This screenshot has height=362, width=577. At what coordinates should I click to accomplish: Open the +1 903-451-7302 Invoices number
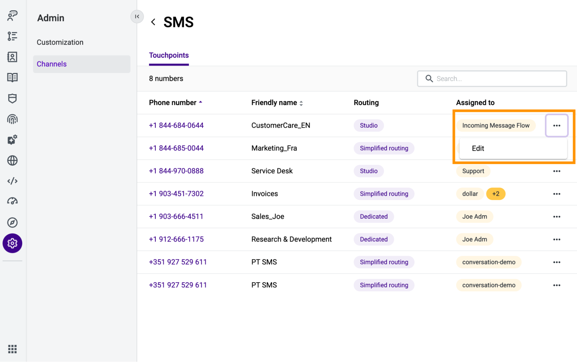click(x=177, y=193)
